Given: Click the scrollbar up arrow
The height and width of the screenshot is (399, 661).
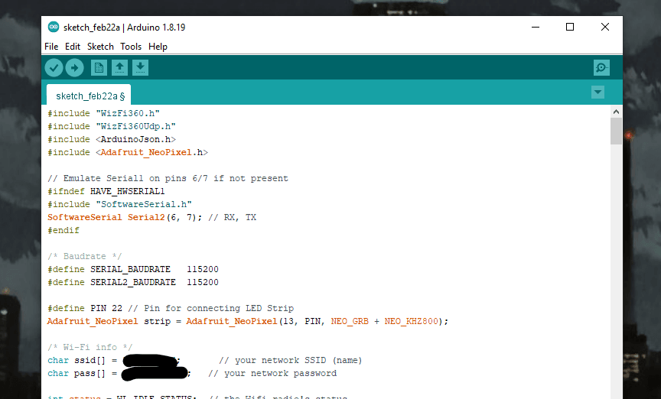Looking at the screenshot, I should 616,112.
